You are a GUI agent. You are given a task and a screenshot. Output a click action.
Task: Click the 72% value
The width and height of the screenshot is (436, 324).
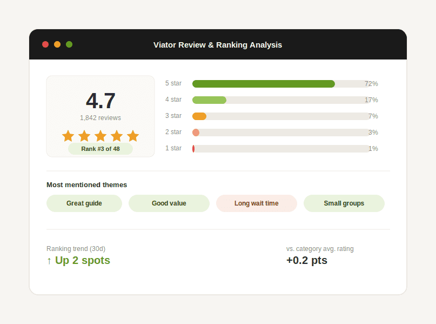click(371, 84)
